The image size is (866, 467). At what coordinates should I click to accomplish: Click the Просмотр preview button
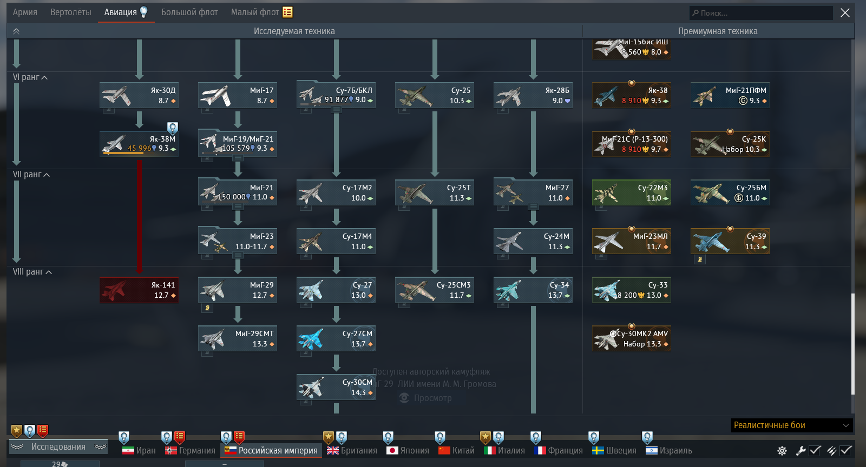pos(425,398)
